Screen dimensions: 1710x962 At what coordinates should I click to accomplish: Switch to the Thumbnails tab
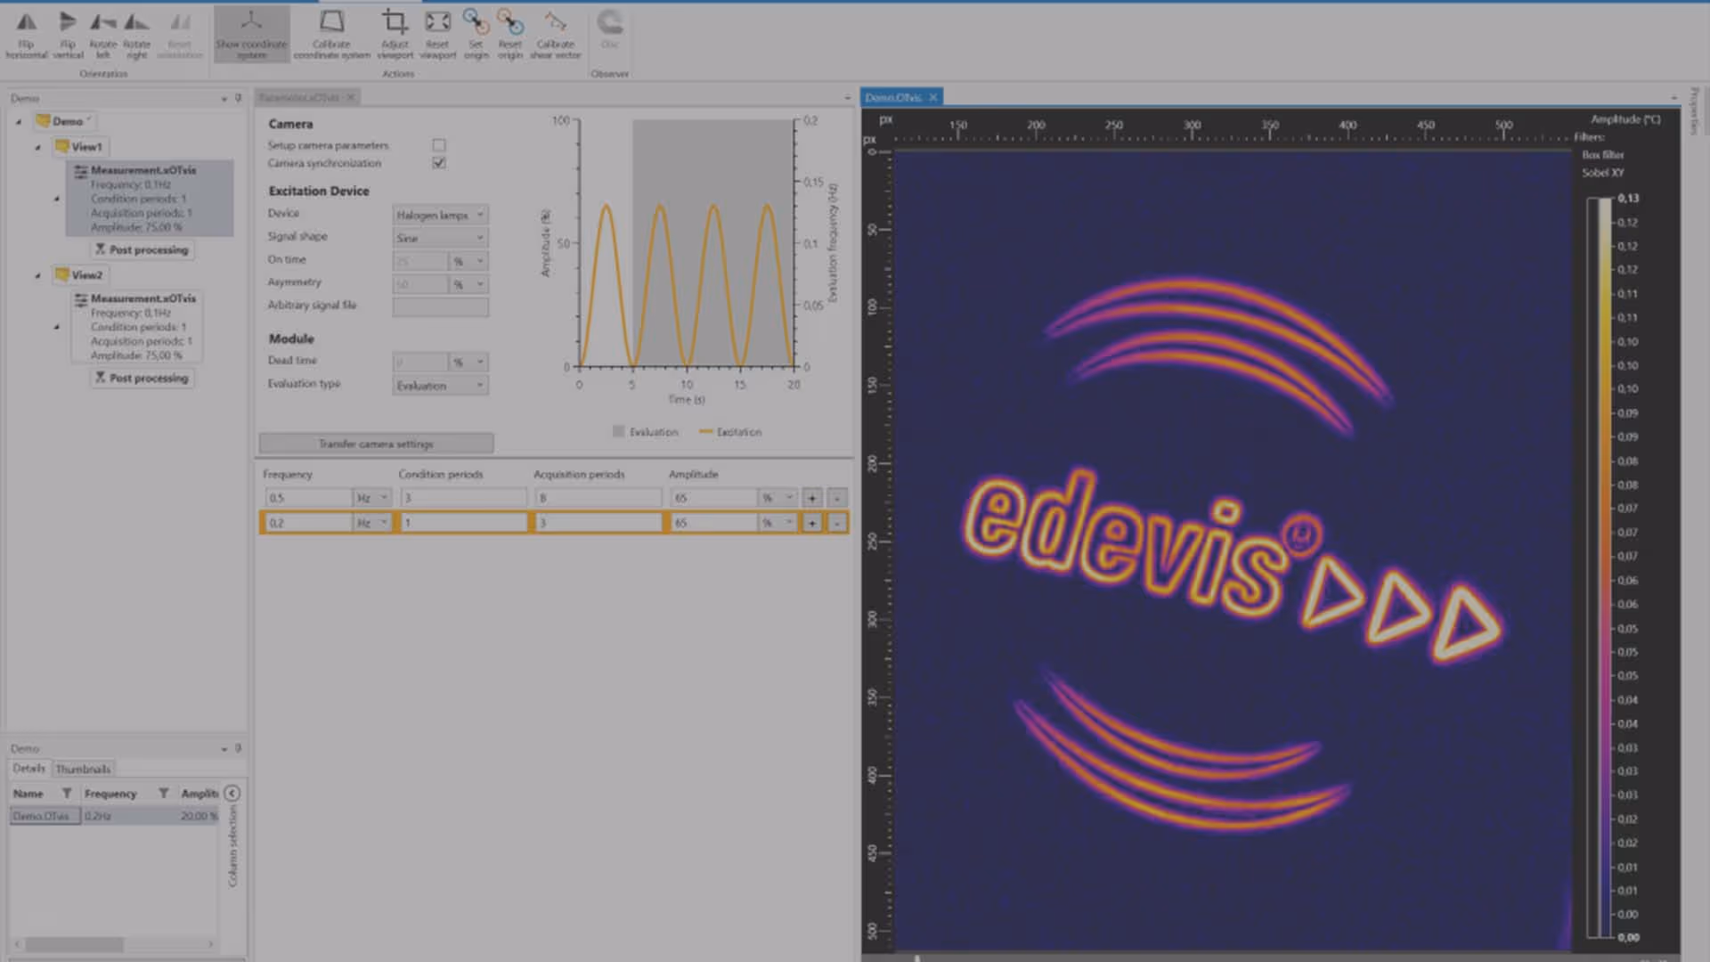click(83, 769)
